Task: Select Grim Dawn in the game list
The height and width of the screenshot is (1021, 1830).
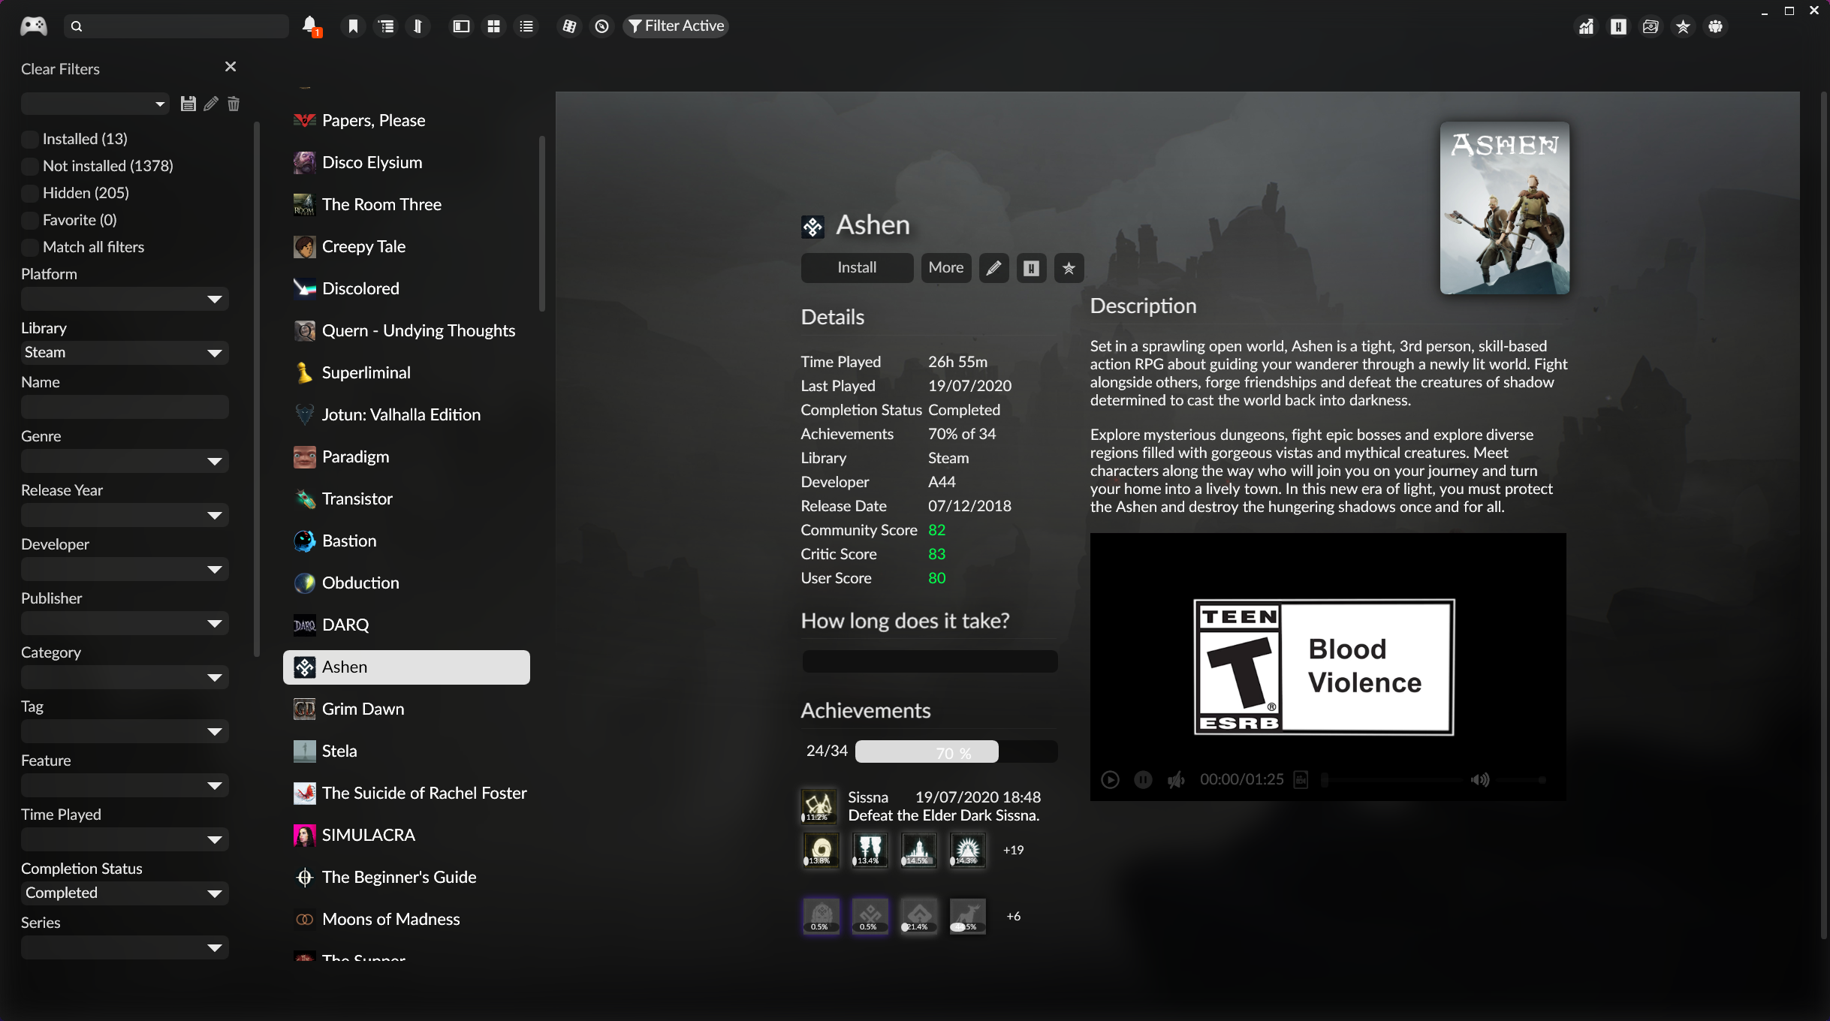Action: pos(363,709)
